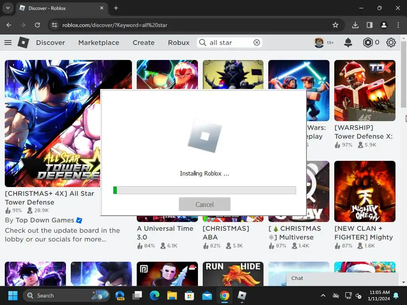
Task: Click the 13+ age label
Action: [x=330, y=42]
